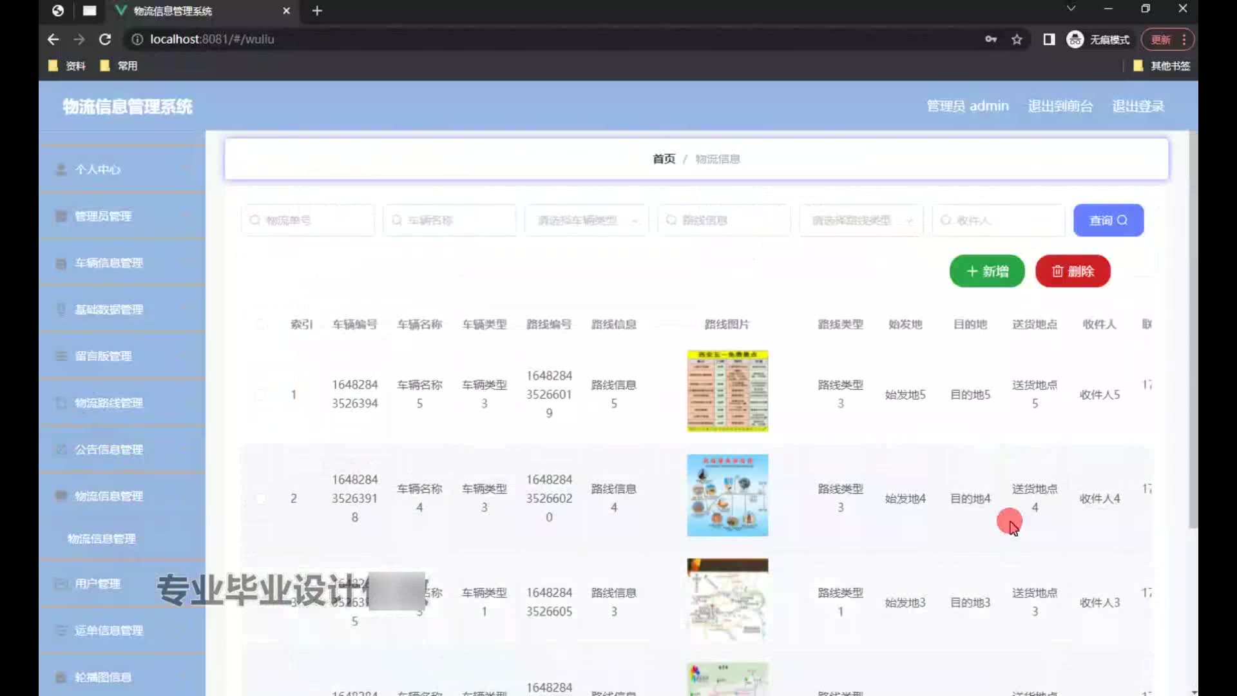Click the red 删除 button
The height and width of the screenshot is (696, 1237).
(x=1073, y=271)
